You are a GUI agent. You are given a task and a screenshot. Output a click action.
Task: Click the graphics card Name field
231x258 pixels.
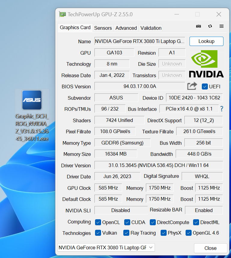point(139,41)
